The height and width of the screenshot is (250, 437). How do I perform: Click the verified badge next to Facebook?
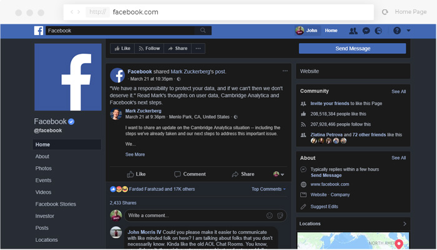point(71,121)
